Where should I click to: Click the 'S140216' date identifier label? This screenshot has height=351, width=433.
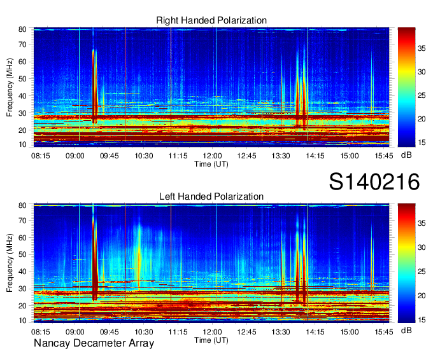coord(374,182)
